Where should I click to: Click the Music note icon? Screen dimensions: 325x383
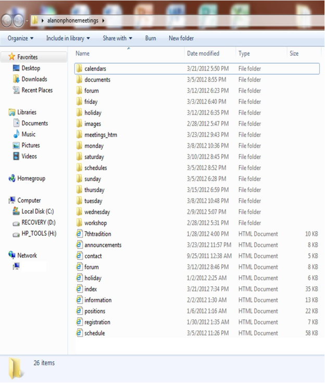point(16,134)
